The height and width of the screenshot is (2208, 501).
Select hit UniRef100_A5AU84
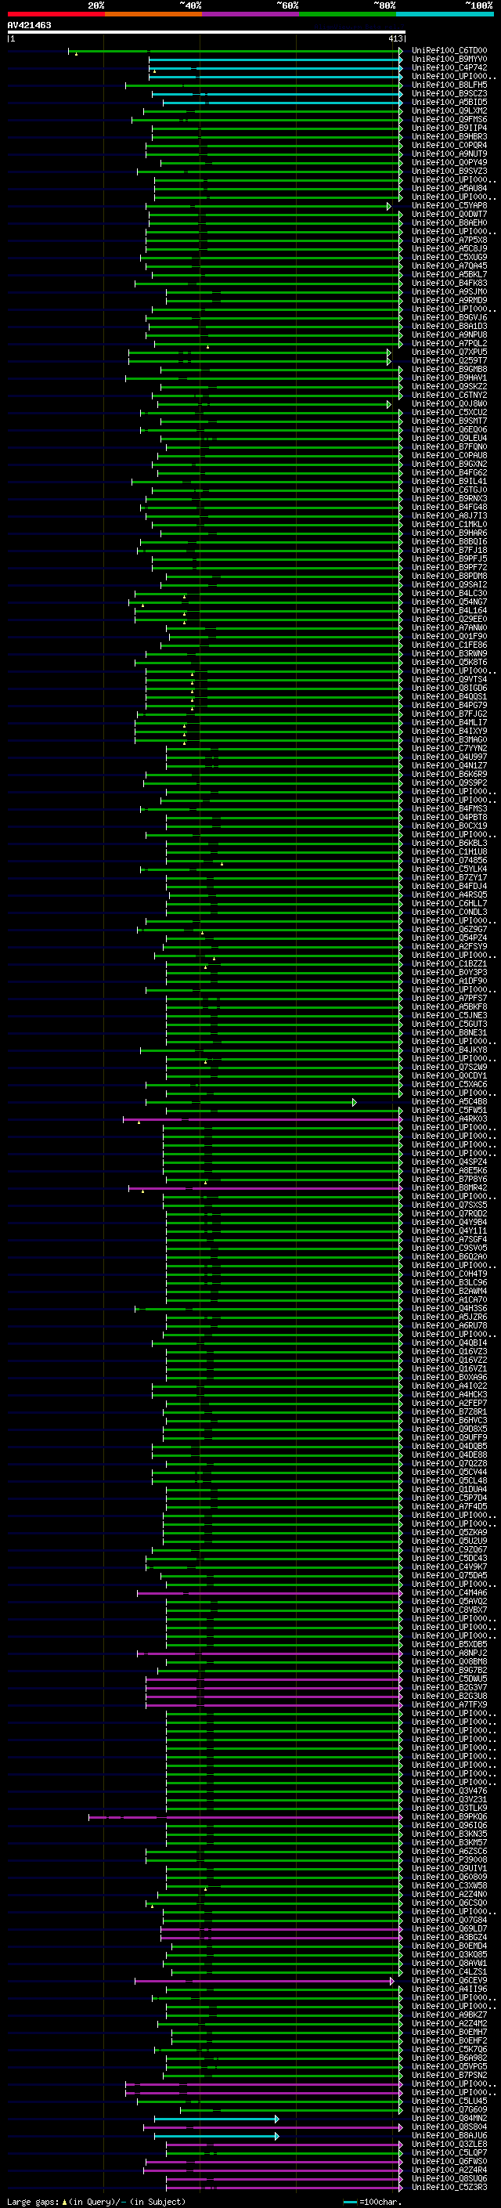pos(449,189)
